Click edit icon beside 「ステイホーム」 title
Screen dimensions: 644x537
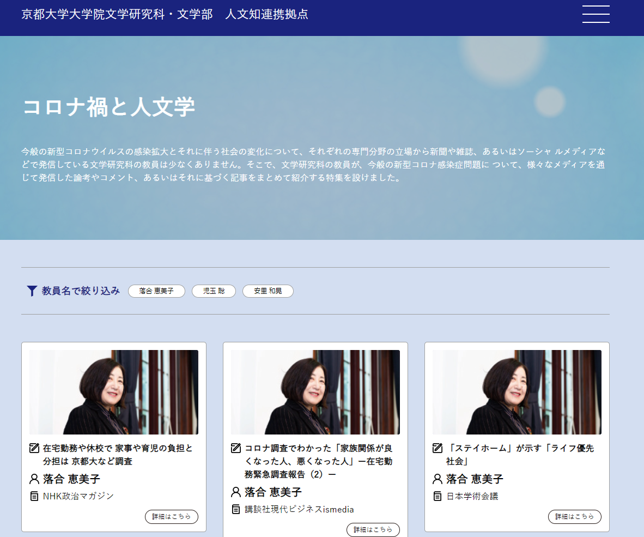(x=438, y=448)
